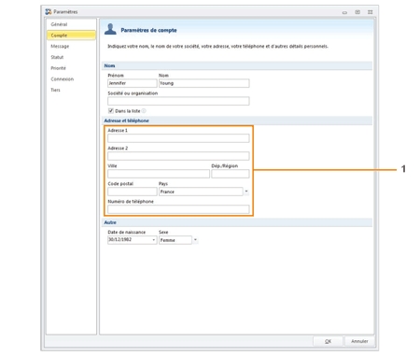Go to the Priorité settings category

(x=59, y=68)
